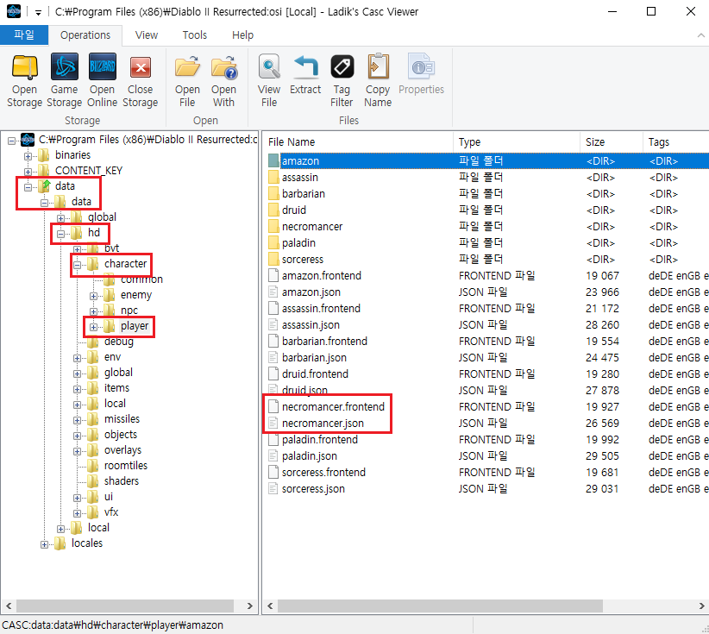The width and height of the screenshot is (709, 634).
Task: Switch to the Operations ribbon tab
Action: [85, 35]
